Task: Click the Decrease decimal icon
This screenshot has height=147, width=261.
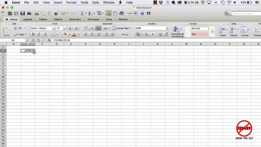Action: coord(166,34)
